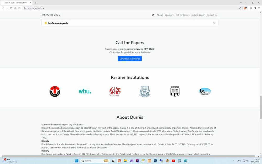This screenshot has width=262, height=164.
Task: Open the Speakers nav menu item
Action: point(169,15)
